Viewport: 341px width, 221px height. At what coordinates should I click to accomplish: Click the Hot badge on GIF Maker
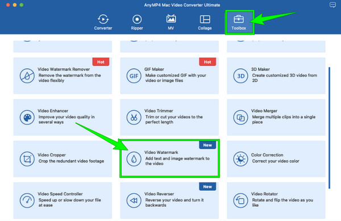point(207,62)
